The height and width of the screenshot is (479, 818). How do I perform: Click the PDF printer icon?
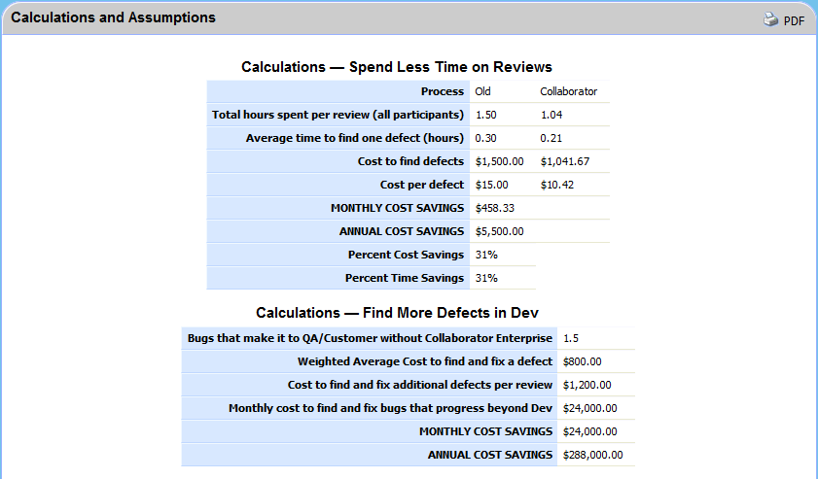[771, 19]
